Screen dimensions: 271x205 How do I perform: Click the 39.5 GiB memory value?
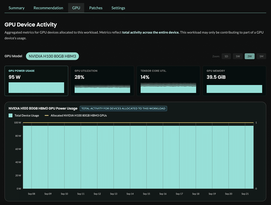click(x=216, y=77)
